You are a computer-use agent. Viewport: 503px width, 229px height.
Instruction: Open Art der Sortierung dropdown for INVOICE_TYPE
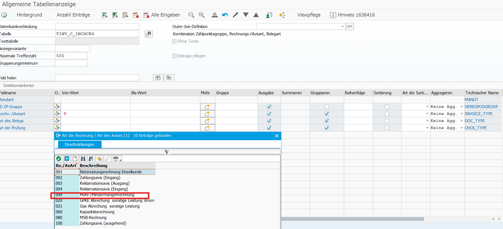click(427, 114)
